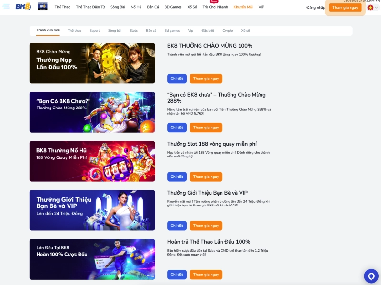Select the Đặc biệt promotions tab
Viewport: 381px width, 285px height.
208,31
